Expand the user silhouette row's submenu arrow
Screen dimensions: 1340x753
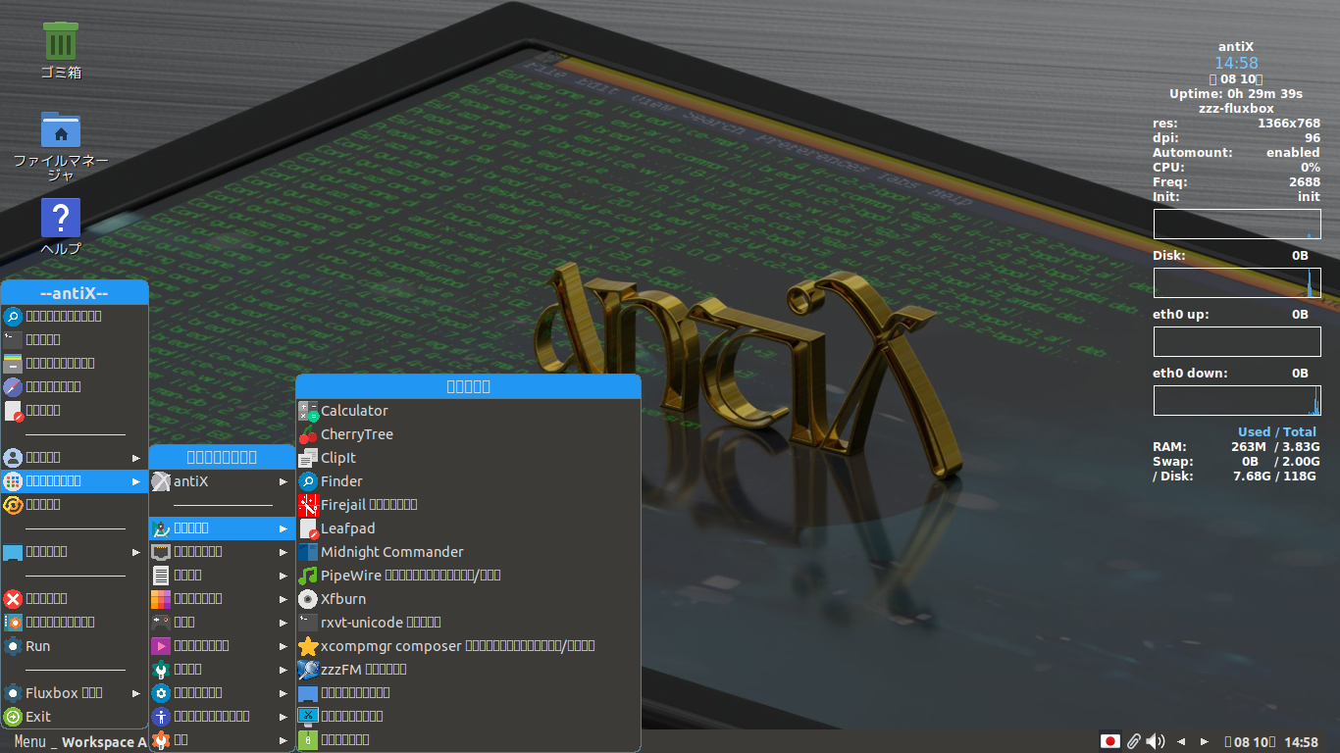(x=136, y=458)
